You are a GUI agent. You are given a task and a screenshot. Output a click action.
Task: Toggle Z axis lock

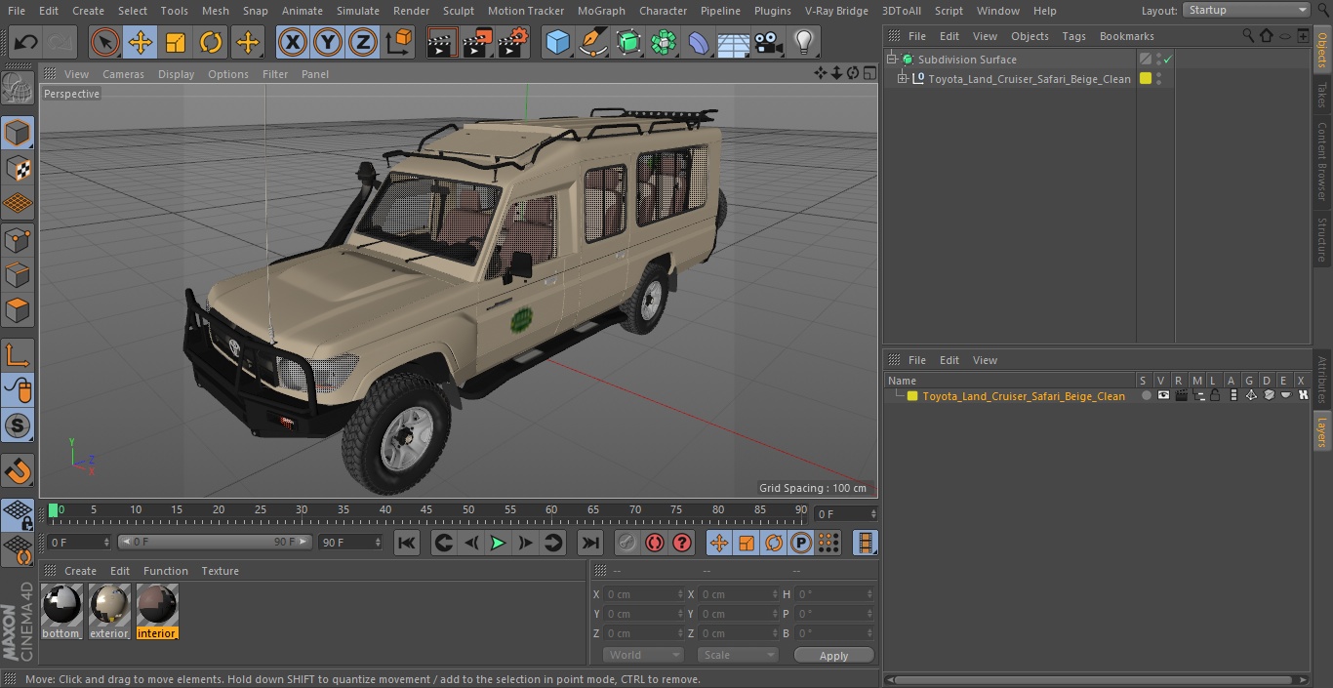(363, 42)
